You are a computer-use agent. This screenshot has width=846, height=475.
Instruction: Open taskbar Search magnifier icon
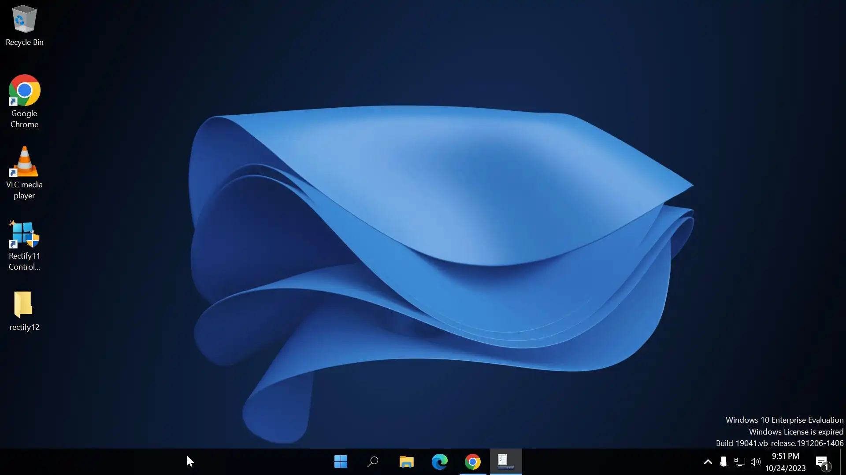click(x=373, y=462)
